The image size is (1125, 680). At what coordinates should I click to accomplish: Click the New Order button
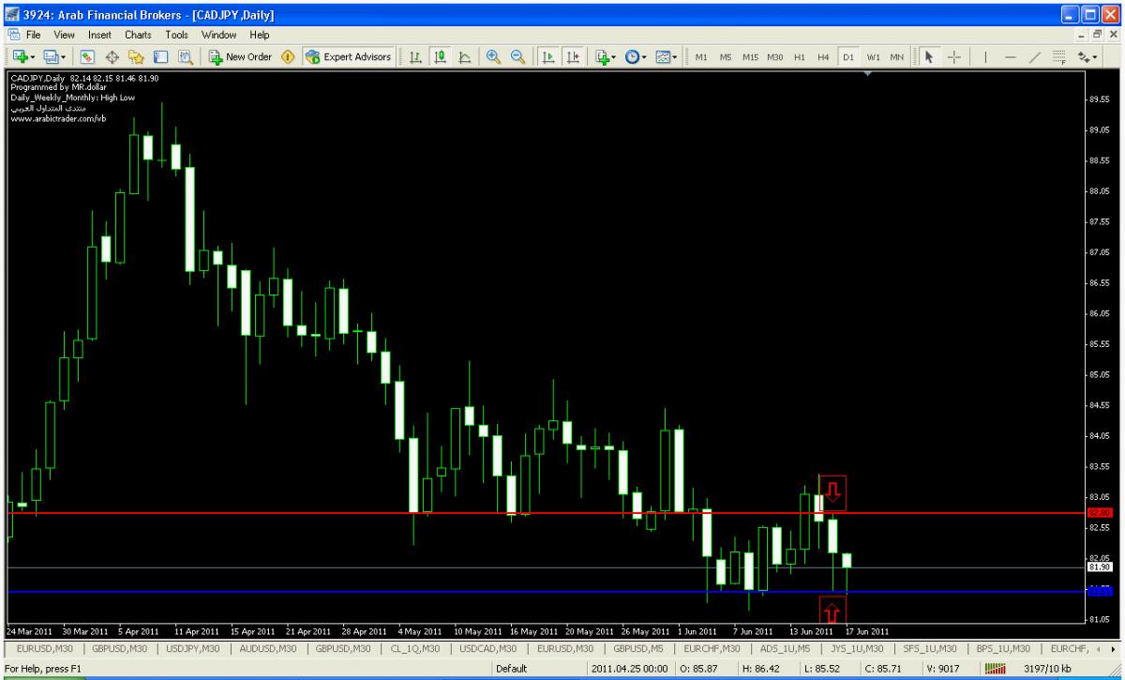[x=239, y=57]
